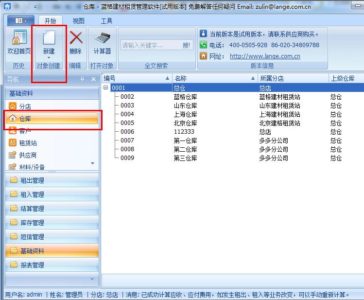This screenshot has height=300, width=364.
Task: Select 分店 in the navigation panel
Action: point(25,106)
